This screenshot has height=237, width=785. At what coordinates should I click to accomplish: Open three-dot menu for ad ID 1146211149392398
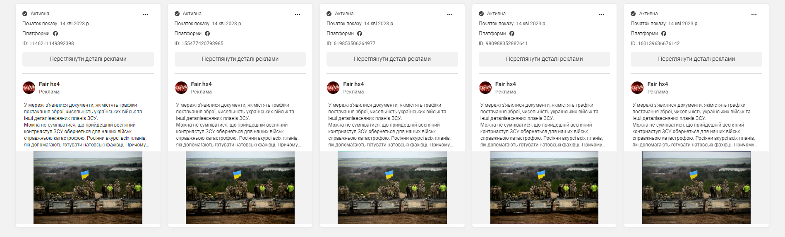(146, 14)
